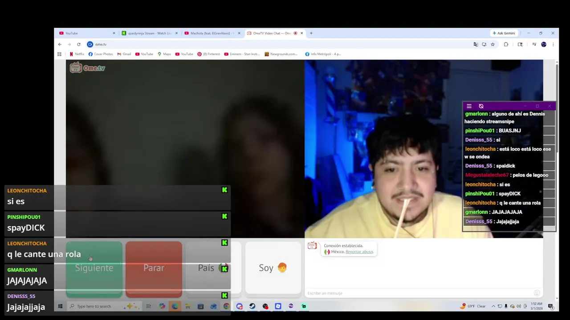Click Kick badge on LEONCHITOCHA si es message
This screenshot has width=570, height=320.
click(224, 190)
